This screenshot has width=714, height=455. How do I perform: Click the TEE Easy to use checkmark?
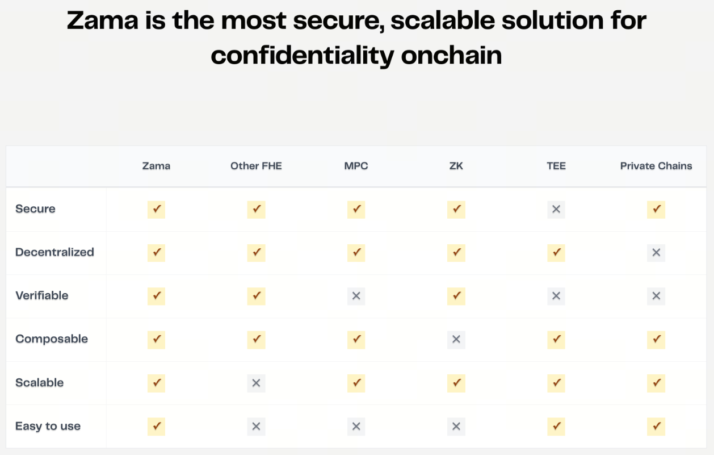click(556, 427)
